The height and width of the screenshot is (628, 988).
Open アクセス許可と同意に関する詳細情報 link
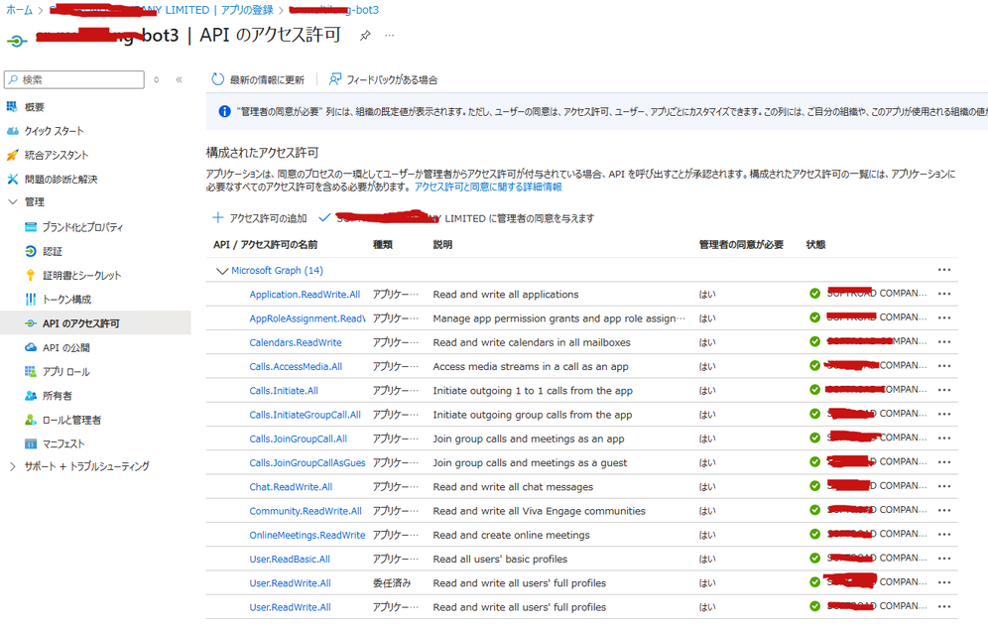click(x=488, y=188)
